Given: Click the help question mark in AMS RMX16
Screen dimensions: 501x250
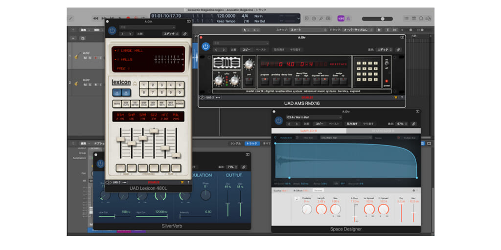Looking at the screenshot, I should click(x=402, y=98).
